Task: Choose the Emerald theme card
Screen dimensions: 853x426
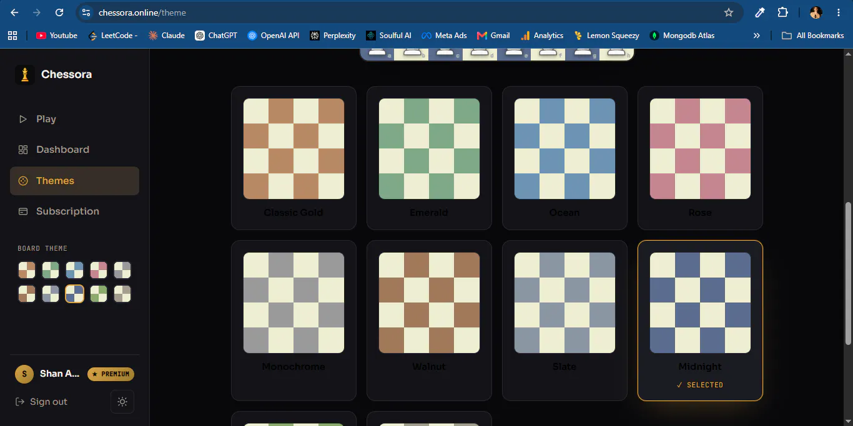Action: point(429,158)
